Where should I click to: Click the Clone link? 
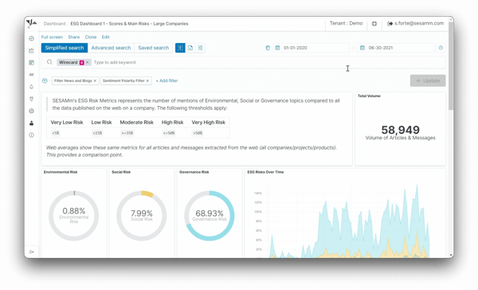click(91, 37)
